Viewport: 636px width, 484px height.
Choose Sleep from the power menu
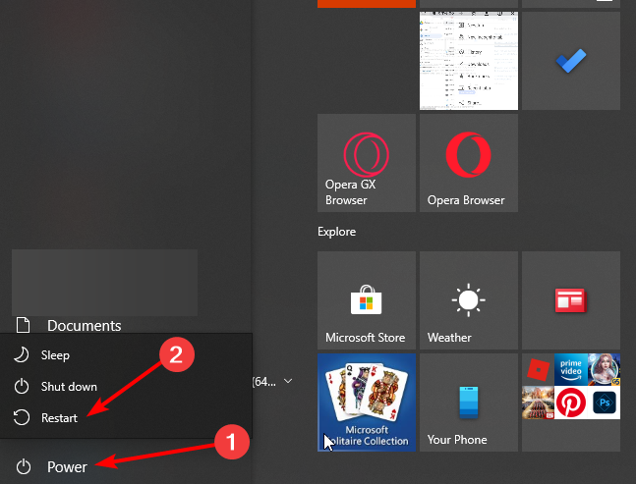126,355
